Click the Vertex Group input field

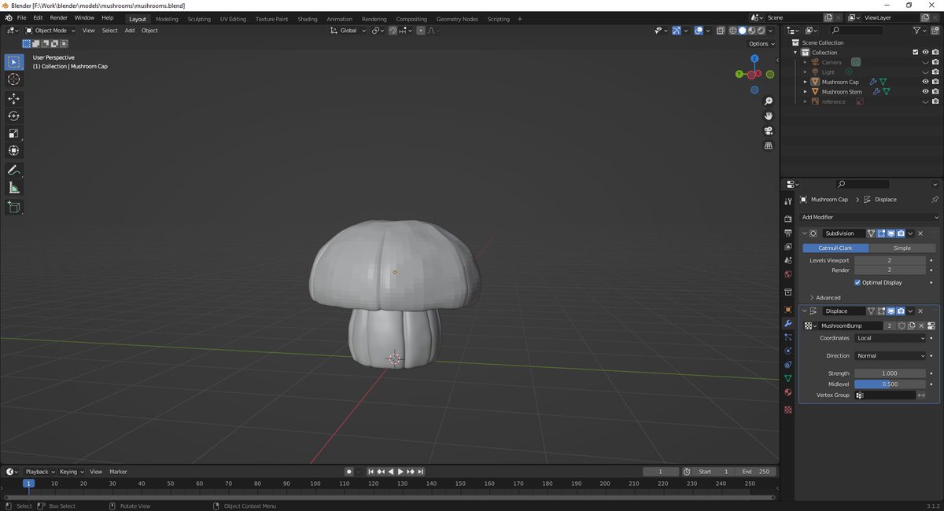[884, 395]
